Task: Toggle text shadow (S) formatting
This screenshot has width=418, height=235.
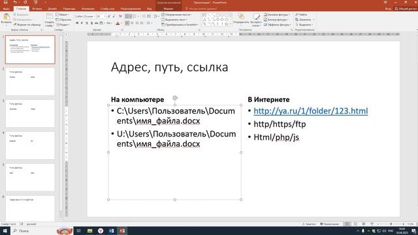Action: click(91, 23)
